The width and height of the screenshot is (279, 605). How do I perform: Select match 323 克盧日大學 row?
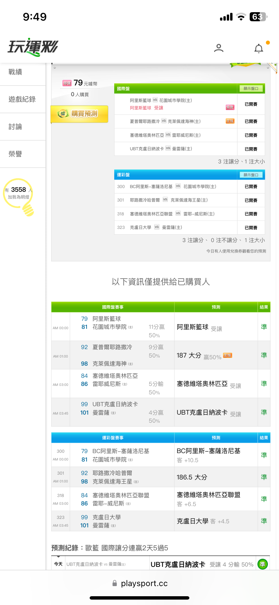[x=190, y=227]
